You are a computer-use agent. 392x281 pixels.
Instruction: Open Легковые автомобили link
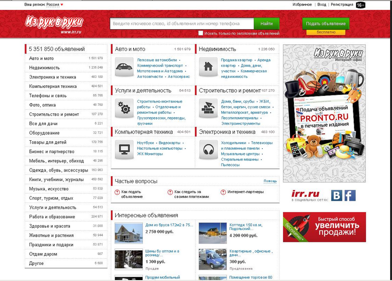[157, 60]
